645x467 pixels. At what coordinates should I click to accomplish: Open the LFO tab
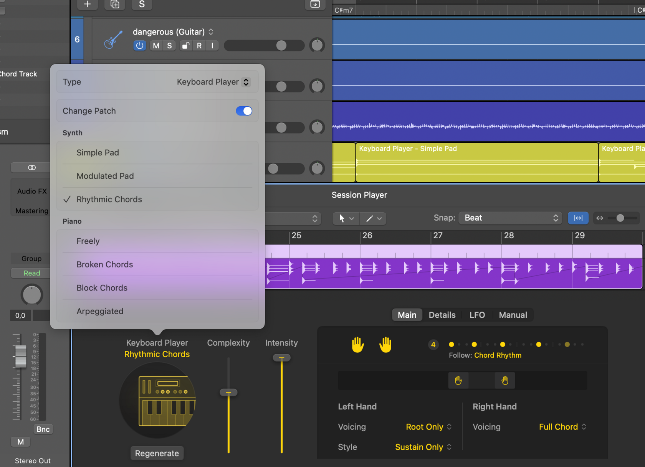[477, 315]
